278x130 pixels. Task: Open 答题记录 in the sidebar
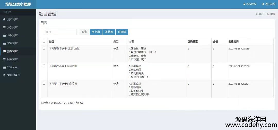point(18,67)
